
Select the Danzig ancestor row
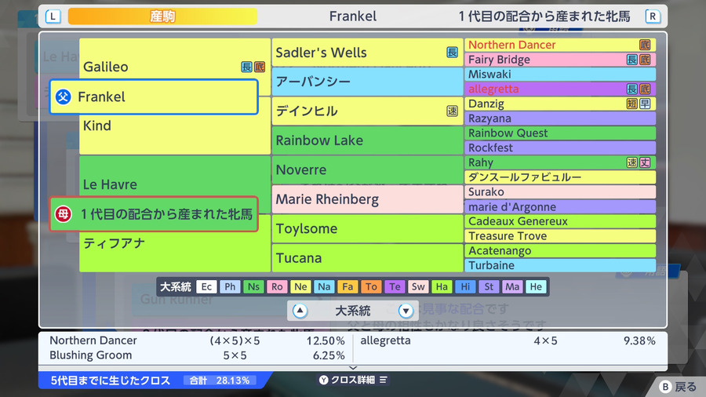[560, 104]
